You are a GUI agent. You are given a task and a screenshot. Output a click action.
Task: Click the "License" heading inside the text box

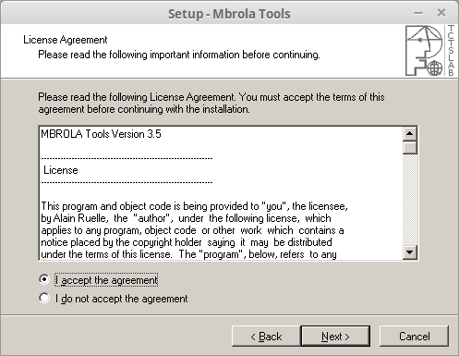pos(61,170)
